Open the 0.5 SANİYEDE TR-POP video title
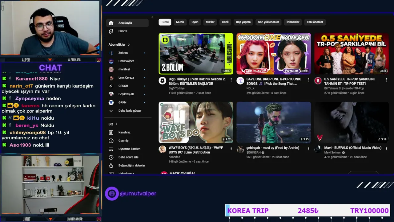 tap(349, 81)
